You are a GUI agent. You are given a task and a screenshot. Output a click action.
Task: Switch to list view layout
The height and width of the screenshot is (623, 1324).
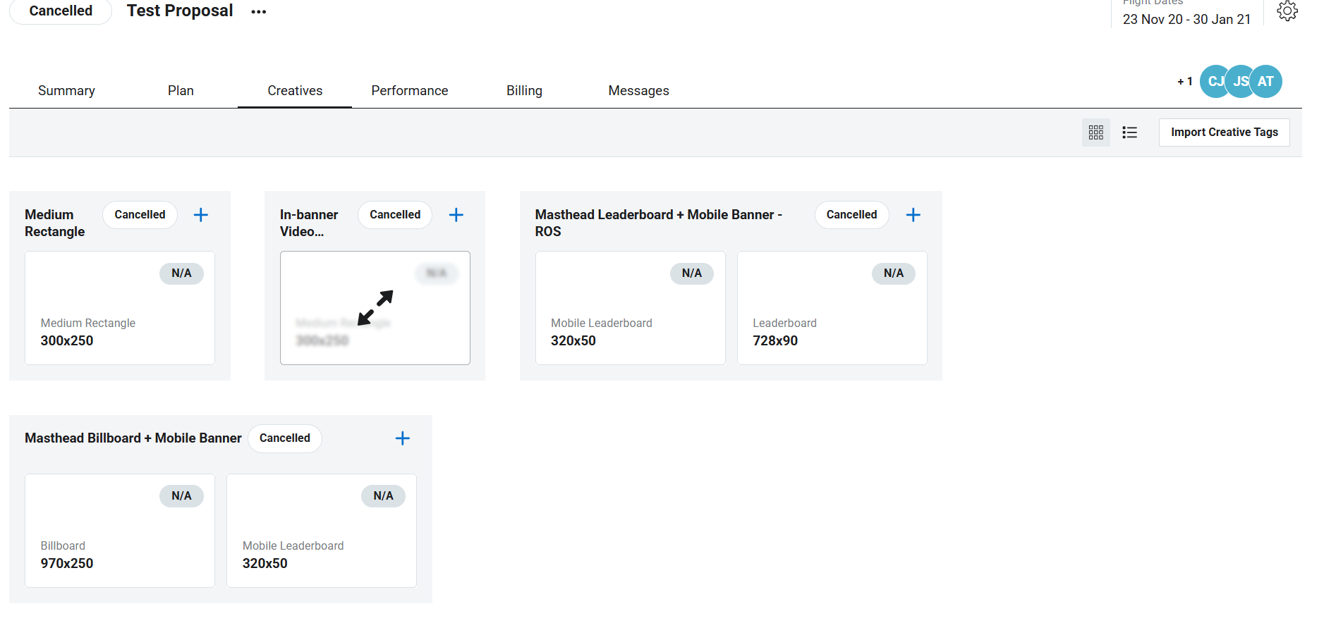pyautogui.click(x=1129, y=132)
